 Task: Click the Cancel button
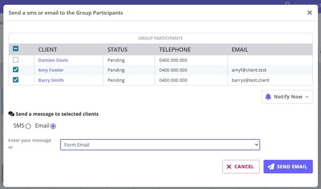[241, 167]
